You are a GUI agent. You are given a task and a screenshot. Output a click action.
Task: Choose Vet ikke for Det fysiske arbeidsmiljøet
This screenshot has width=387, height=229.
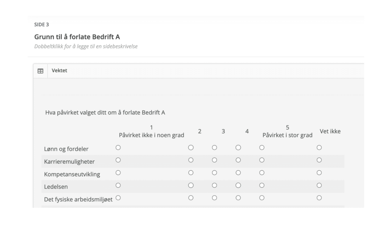[x=319, y=198]
